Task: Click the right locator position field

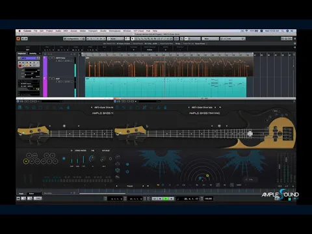Action: tap(135, 199)
